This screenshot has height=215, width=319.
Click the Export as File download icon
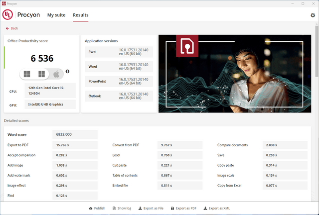click(140, 209)
